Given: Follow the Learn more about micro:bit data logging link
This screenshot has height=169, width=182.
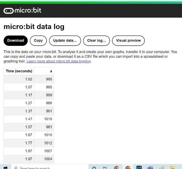Looking at the screenshot, I should (x=58, y=61).
